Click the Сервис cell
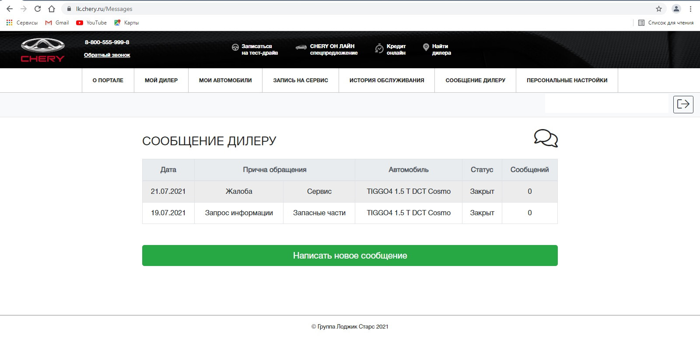The width and height of the screenshot is (700, 343). pos(319,191)
